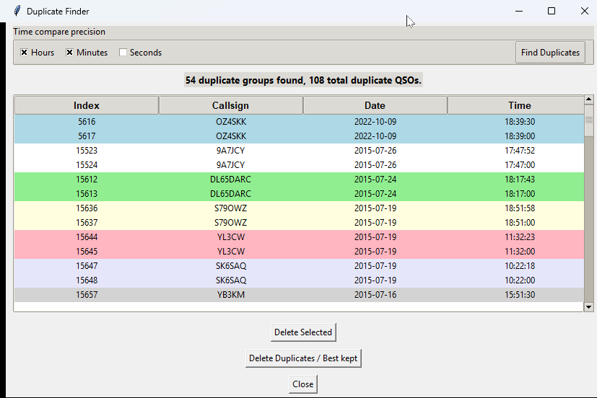Click the vertical scrollbar thumb
Screen dimensions: 597x398
(588, 120)
